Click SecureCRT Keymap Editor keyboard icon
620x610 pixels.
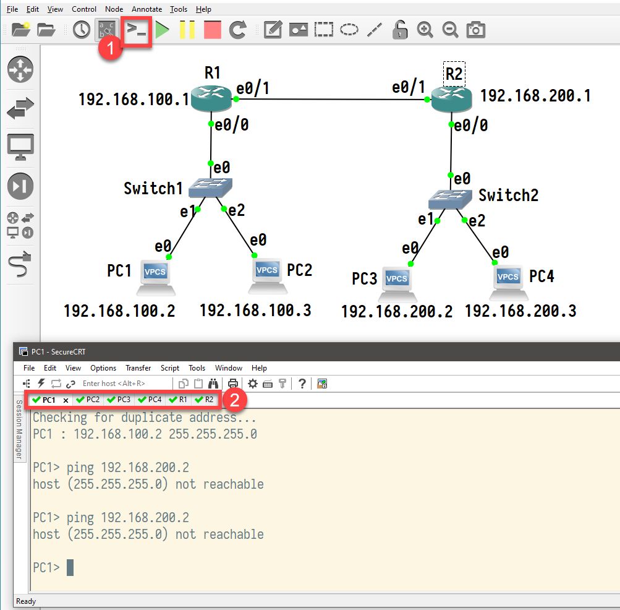pyautogui.click(x=268, y=384)
